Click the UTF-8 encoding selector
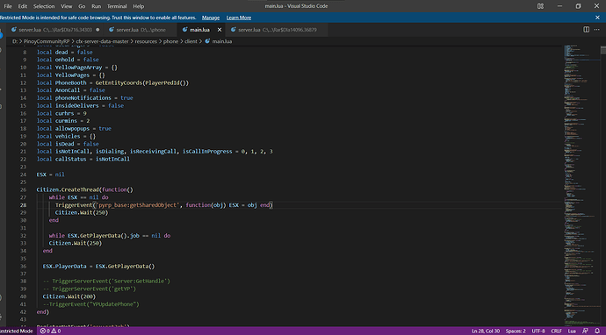The width and height of the screenshot is (606, 335). pos(538,331)
